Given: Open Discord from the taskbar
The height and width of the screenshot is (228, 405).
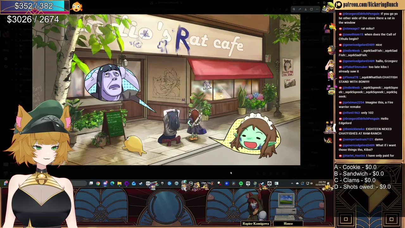Looking at the screenshot, I should [105, 183].
